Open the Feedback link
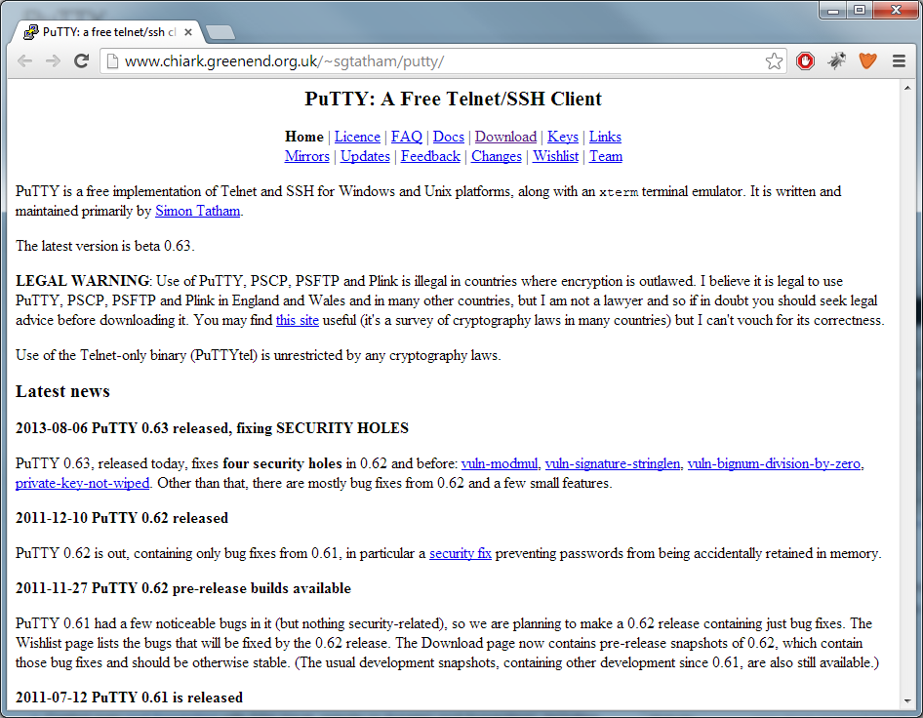 click(430, 156)
